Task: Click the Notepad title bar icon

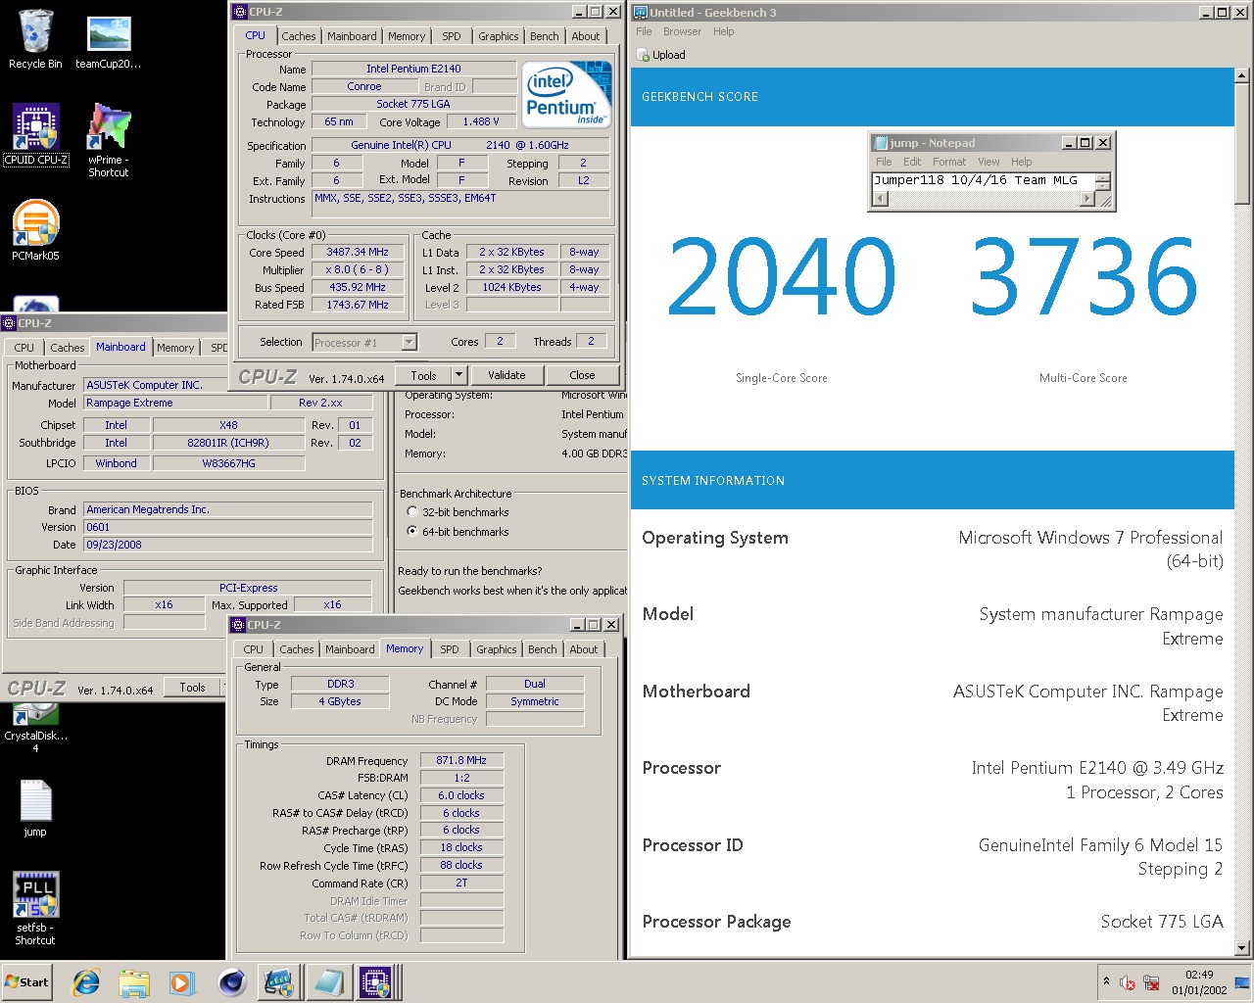Action: click(880, 143)
